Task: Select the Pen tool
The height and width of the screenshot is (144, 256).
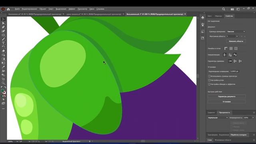Action: [x=3, y=27]
